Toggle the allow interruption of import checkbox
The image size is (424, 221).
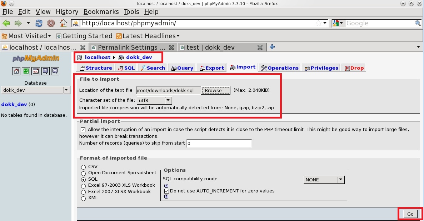pos(83,130)
